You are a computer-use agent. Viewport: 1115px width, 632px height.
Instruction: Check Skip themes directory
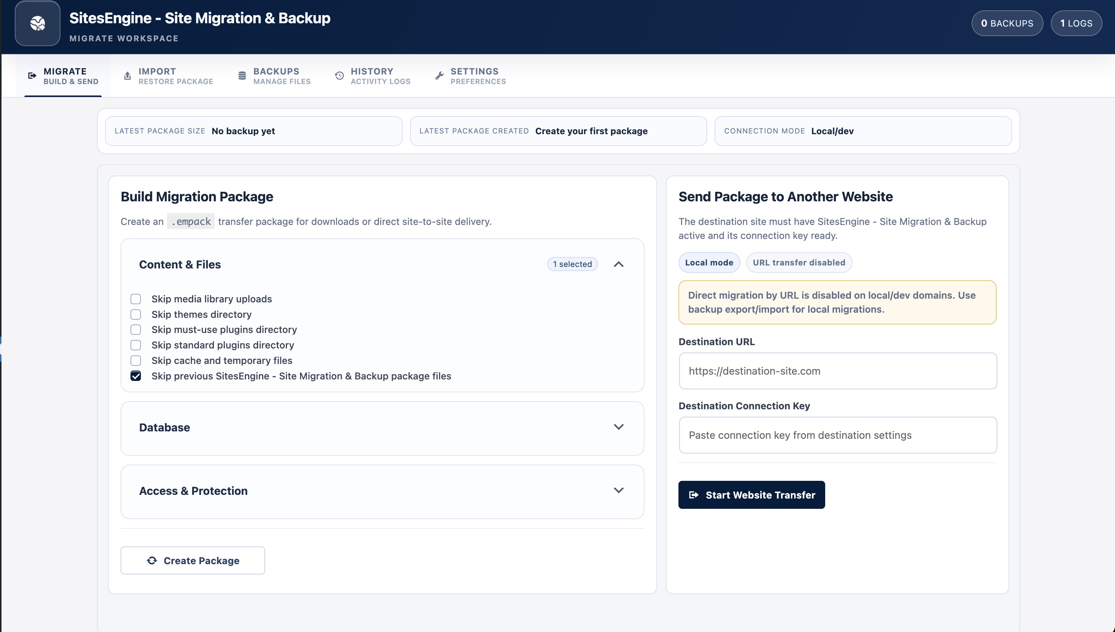point(136,314)
